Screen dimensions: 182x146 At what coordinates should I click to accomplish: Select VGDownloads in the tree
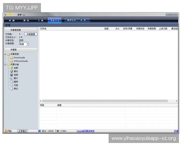coord(21,61)
